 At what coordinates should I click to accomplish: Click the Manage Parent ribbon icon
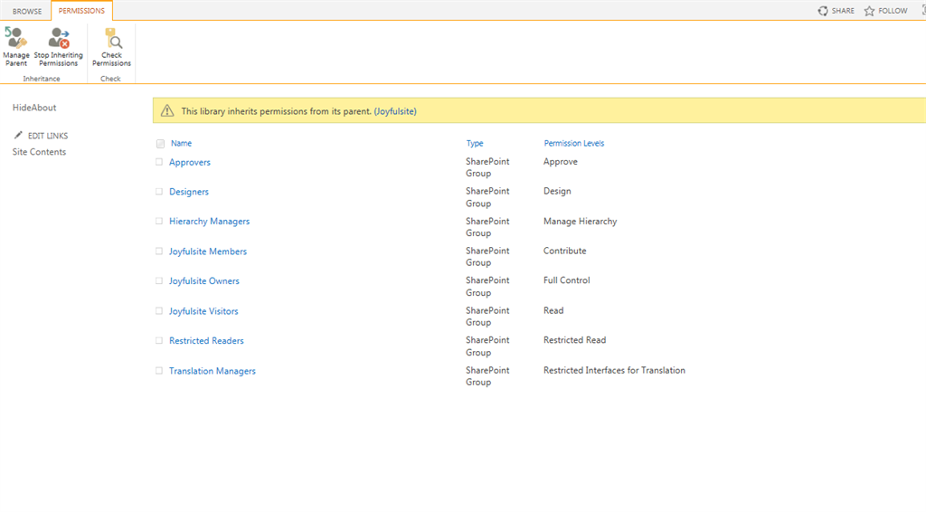pyautogui.click(x=15, y=38)
